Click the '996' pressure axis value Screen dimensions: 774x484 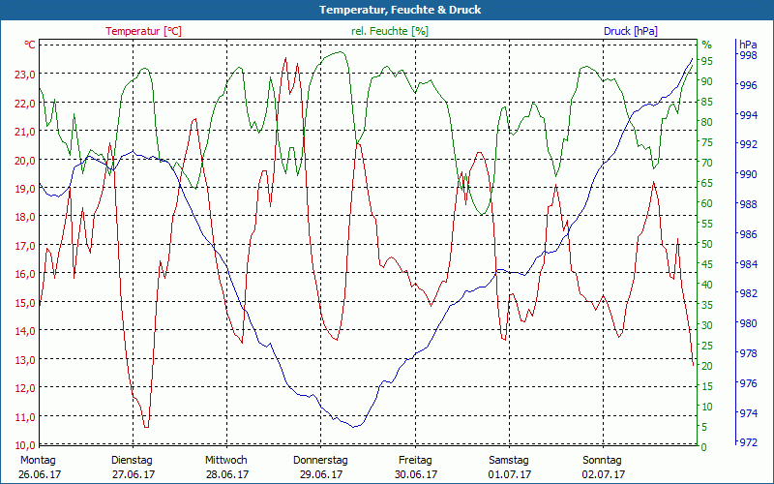coord(748,85)
